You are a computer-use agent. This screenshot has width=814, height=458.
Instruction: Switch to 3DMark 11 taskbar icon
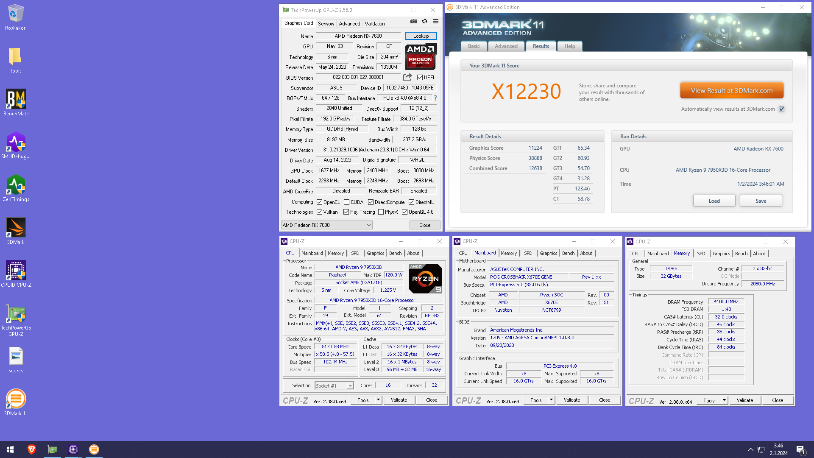click(94, 450)
